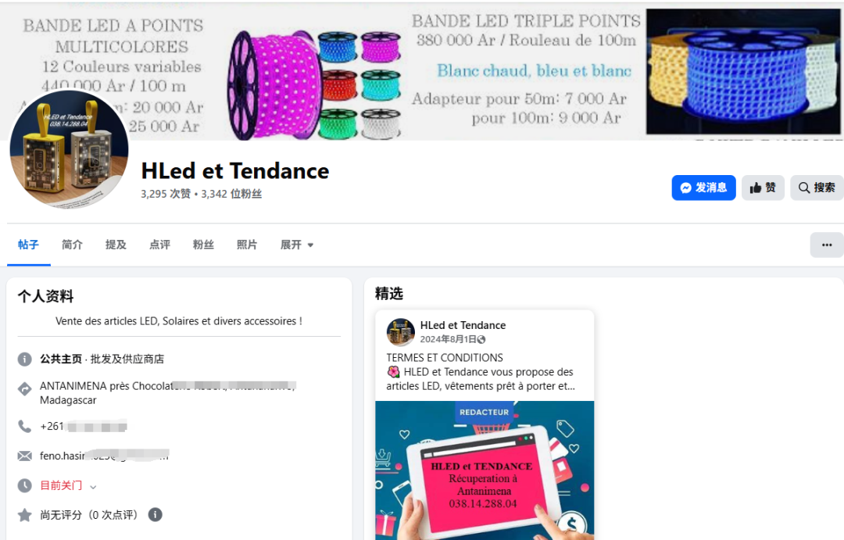
Task: Expand opening hours chevron beside 目前关门
Action: click(x=93, y=487)
